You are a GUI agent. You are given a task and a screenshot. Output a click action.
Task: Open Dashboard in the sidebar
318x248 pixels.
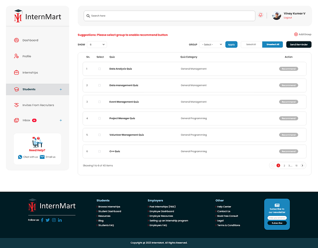click(30, 40)
